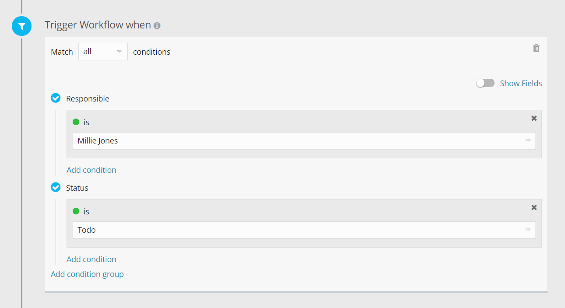Click the blue filter funnel icon
This screenshot has height=308, width=565.
point(21,26)
